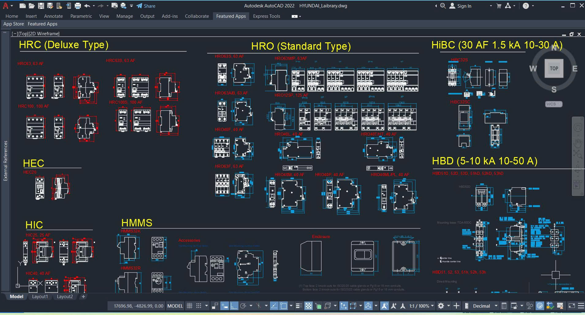585x315 pixels.
Task: Add a new layout with plus tab
Action: coord(83,297)
